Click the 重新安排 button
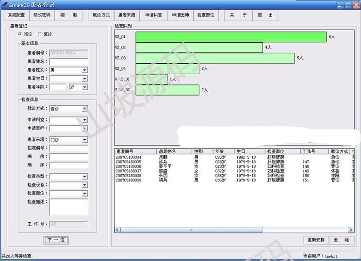 [x=316, y=240]
